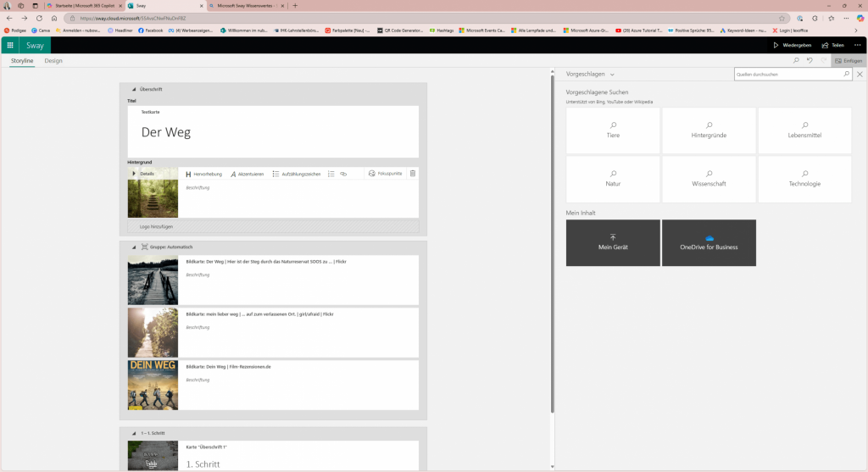868x472 pixels.
Task: Open the Copilot sidebar icon in Edge
Action: [860, 19]
